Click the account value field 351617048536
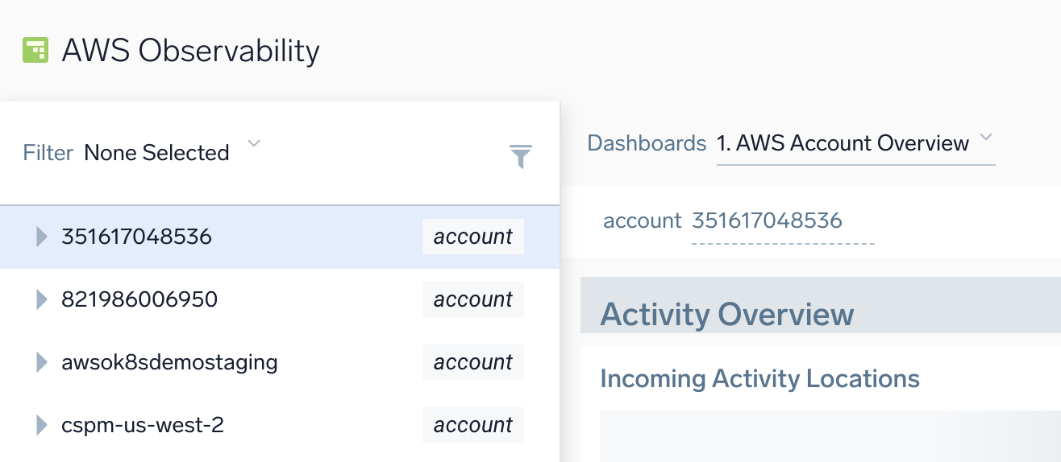 [x=767, y=221]
